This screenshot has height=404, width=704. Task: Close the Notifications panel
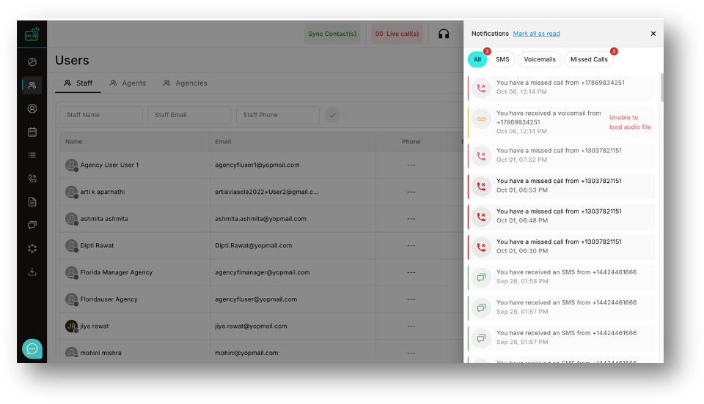(x=653, y=34)
